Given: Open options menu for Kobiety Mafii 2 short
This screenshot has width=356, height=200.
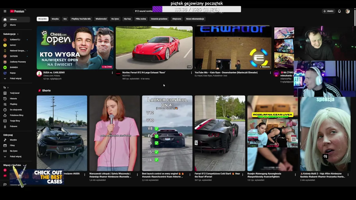Looking at the screenshot, I should click(x=348, y=175).
